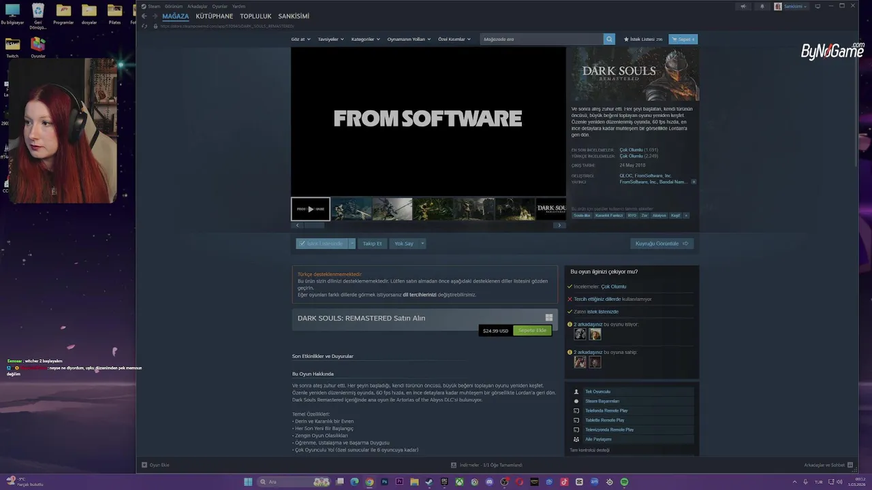Show more publishers with the plus icon
The image size is (872, 490).
coord(694,182)
